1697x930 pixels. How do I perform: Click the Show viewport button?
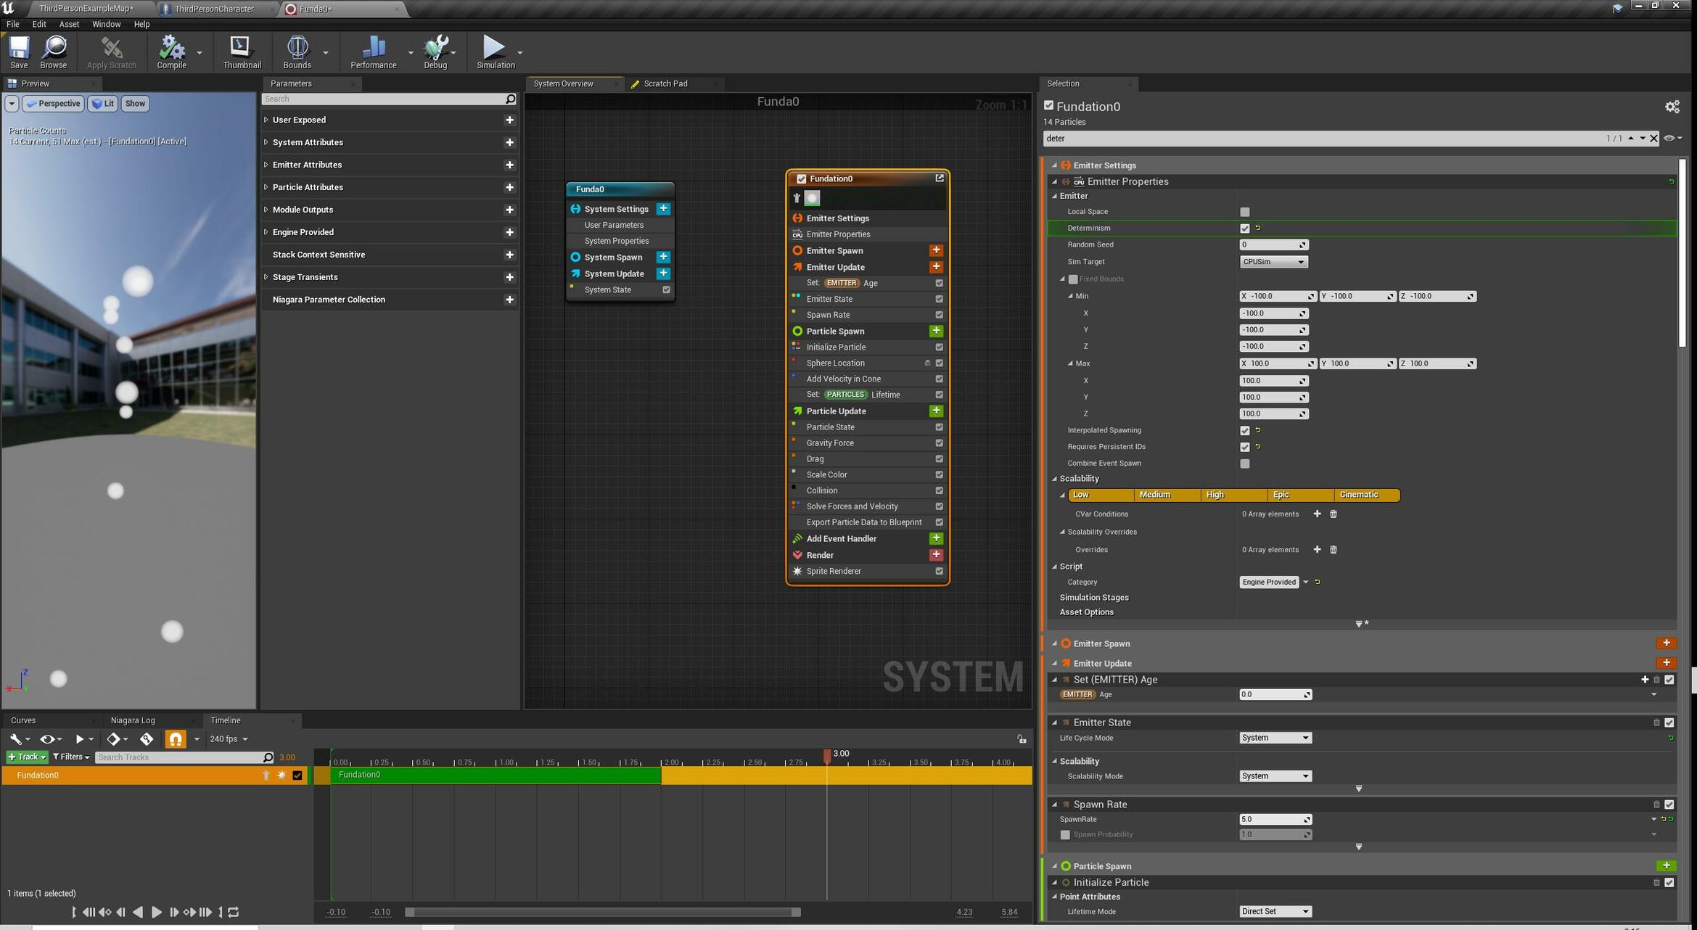pos(135,104)
